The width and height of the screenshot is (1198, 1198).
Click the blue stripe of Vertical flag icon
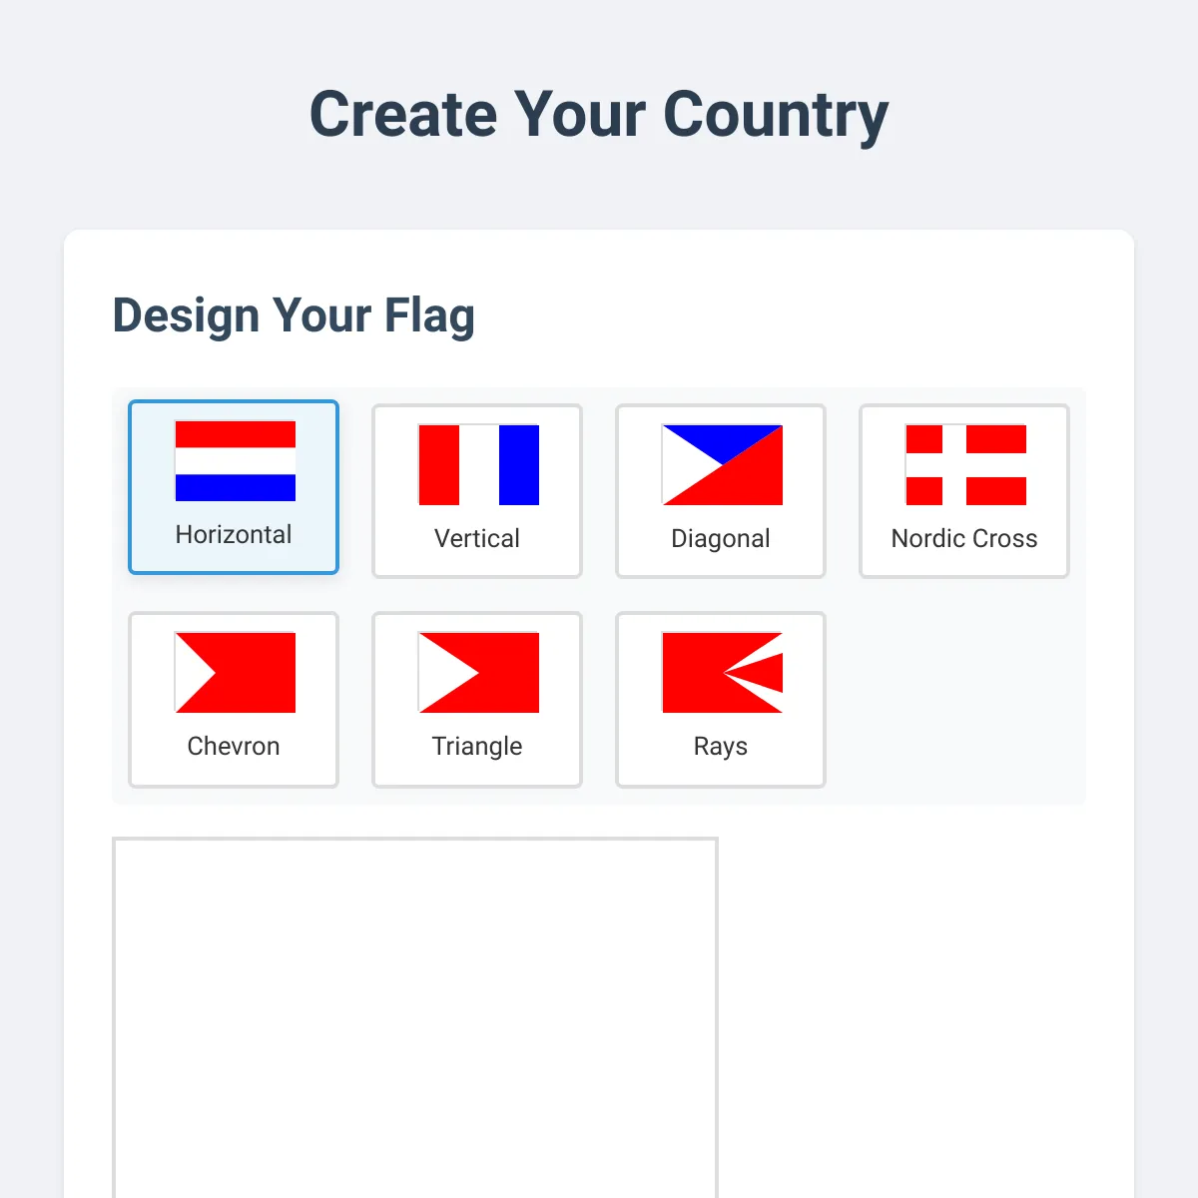click(x=519, y=465)
